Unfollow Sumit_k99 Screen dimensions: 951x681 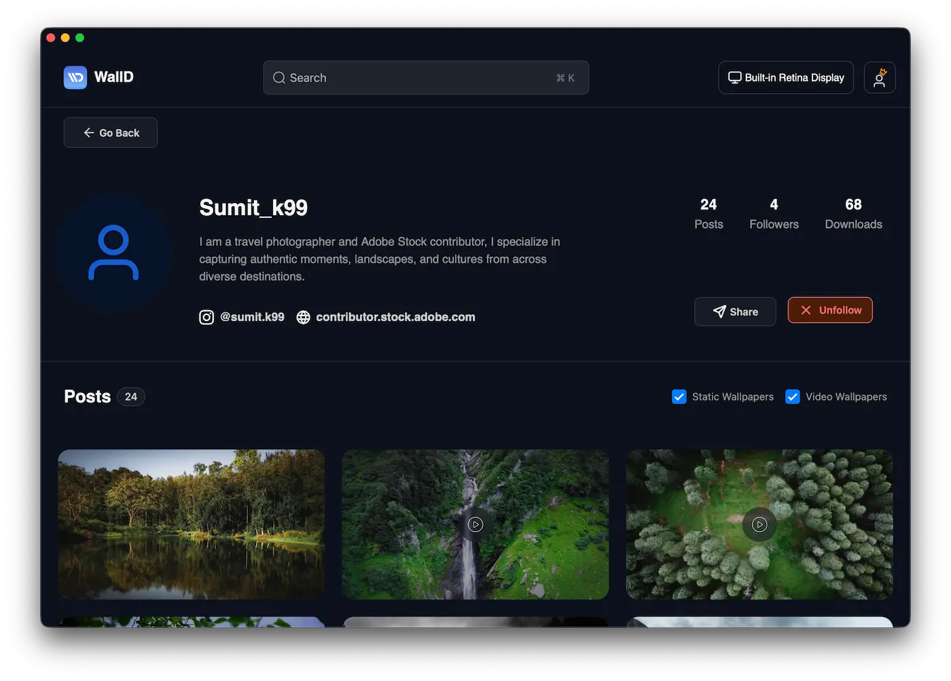click(830, 310)
